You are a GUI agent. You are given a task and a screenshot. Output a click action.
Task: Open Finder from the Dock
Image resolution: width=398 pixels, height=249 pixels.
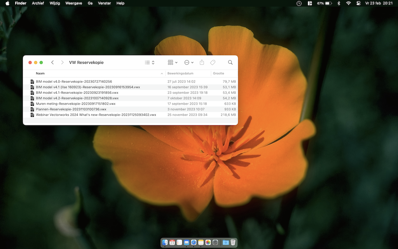[165, 242]
